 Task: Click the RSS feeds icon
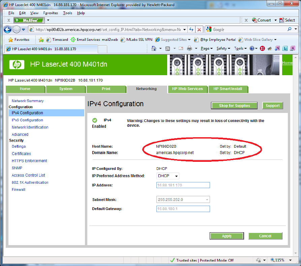coord(168,49)
